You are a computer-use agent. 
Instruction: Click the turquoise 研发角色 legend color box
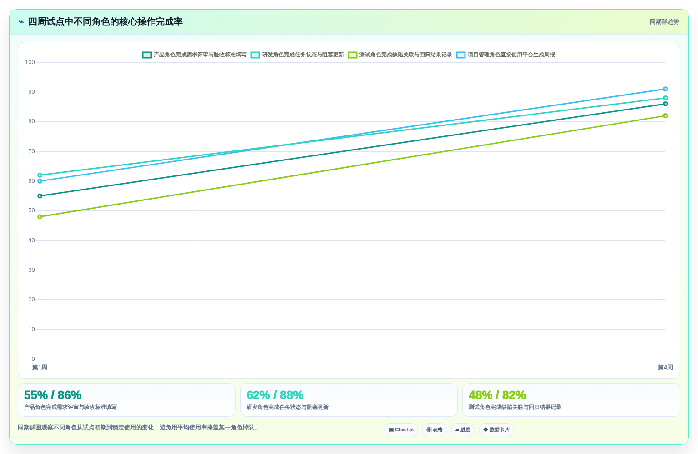tap(255, 55)
